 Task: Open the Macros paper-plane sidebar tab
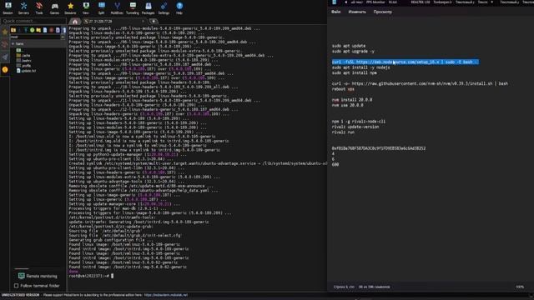pos(5,57)
